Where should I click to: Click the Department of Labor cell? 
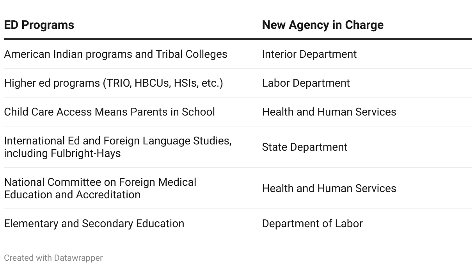[x=312, y=223]
